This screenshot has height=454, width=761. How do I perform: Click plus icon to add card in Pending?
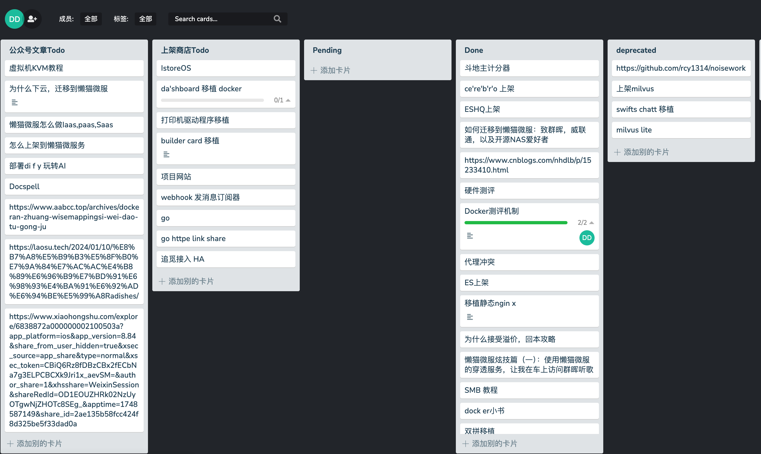[314, 70]
